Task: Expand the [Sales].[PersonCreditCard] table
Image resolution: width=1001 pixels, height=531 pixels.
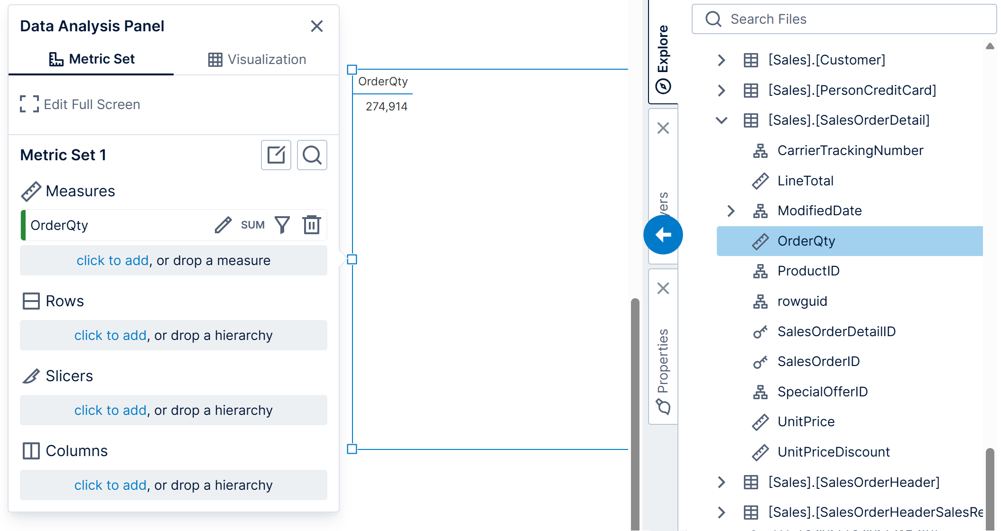Action: click(x=722, y=90)
